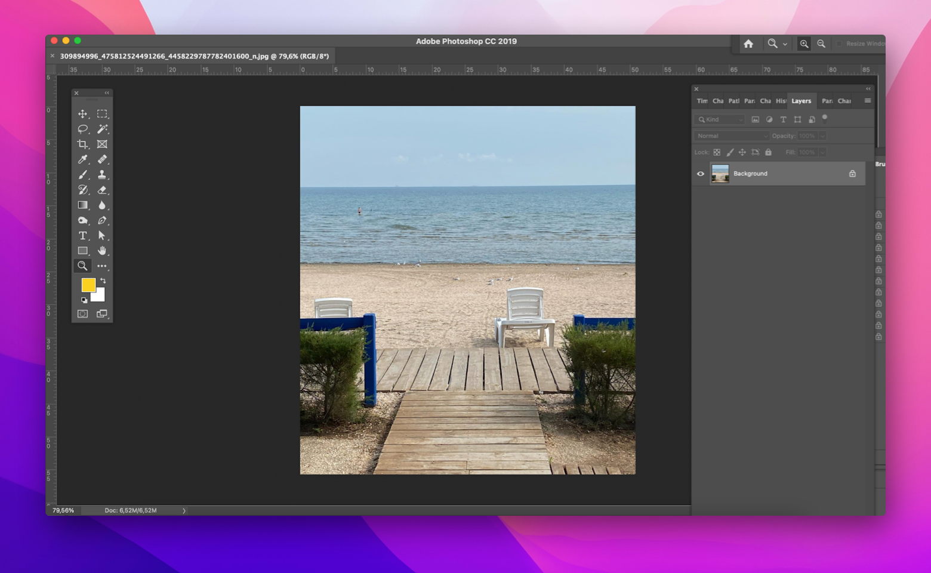Click the Zoom In button in title bar
Image resolution: width=931 pixels, height=573 pixels.
pyautogui.click(x=804, y=44)
